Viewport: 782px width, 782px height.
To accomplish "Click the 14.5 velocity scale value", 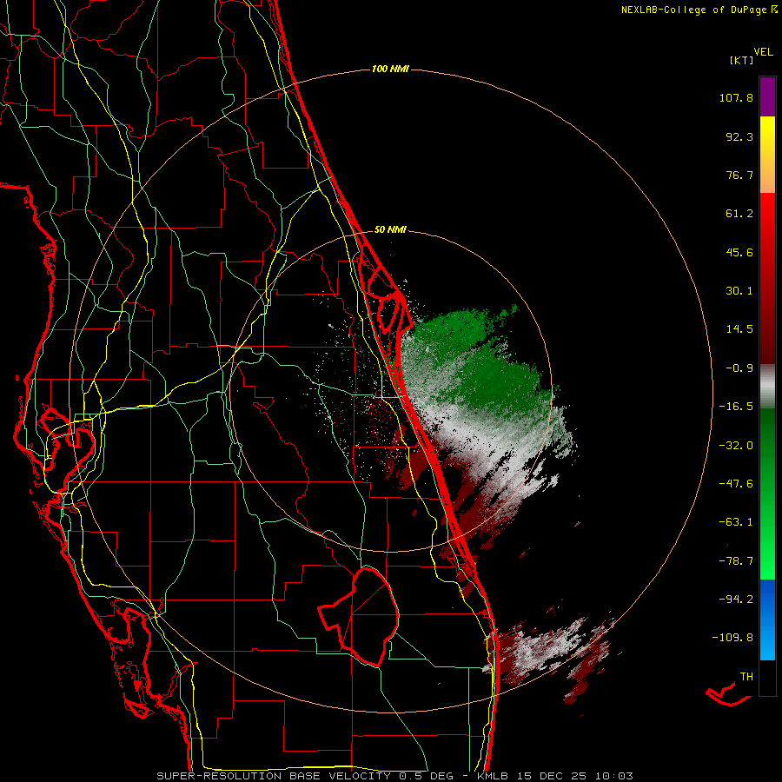I will 739,328.
